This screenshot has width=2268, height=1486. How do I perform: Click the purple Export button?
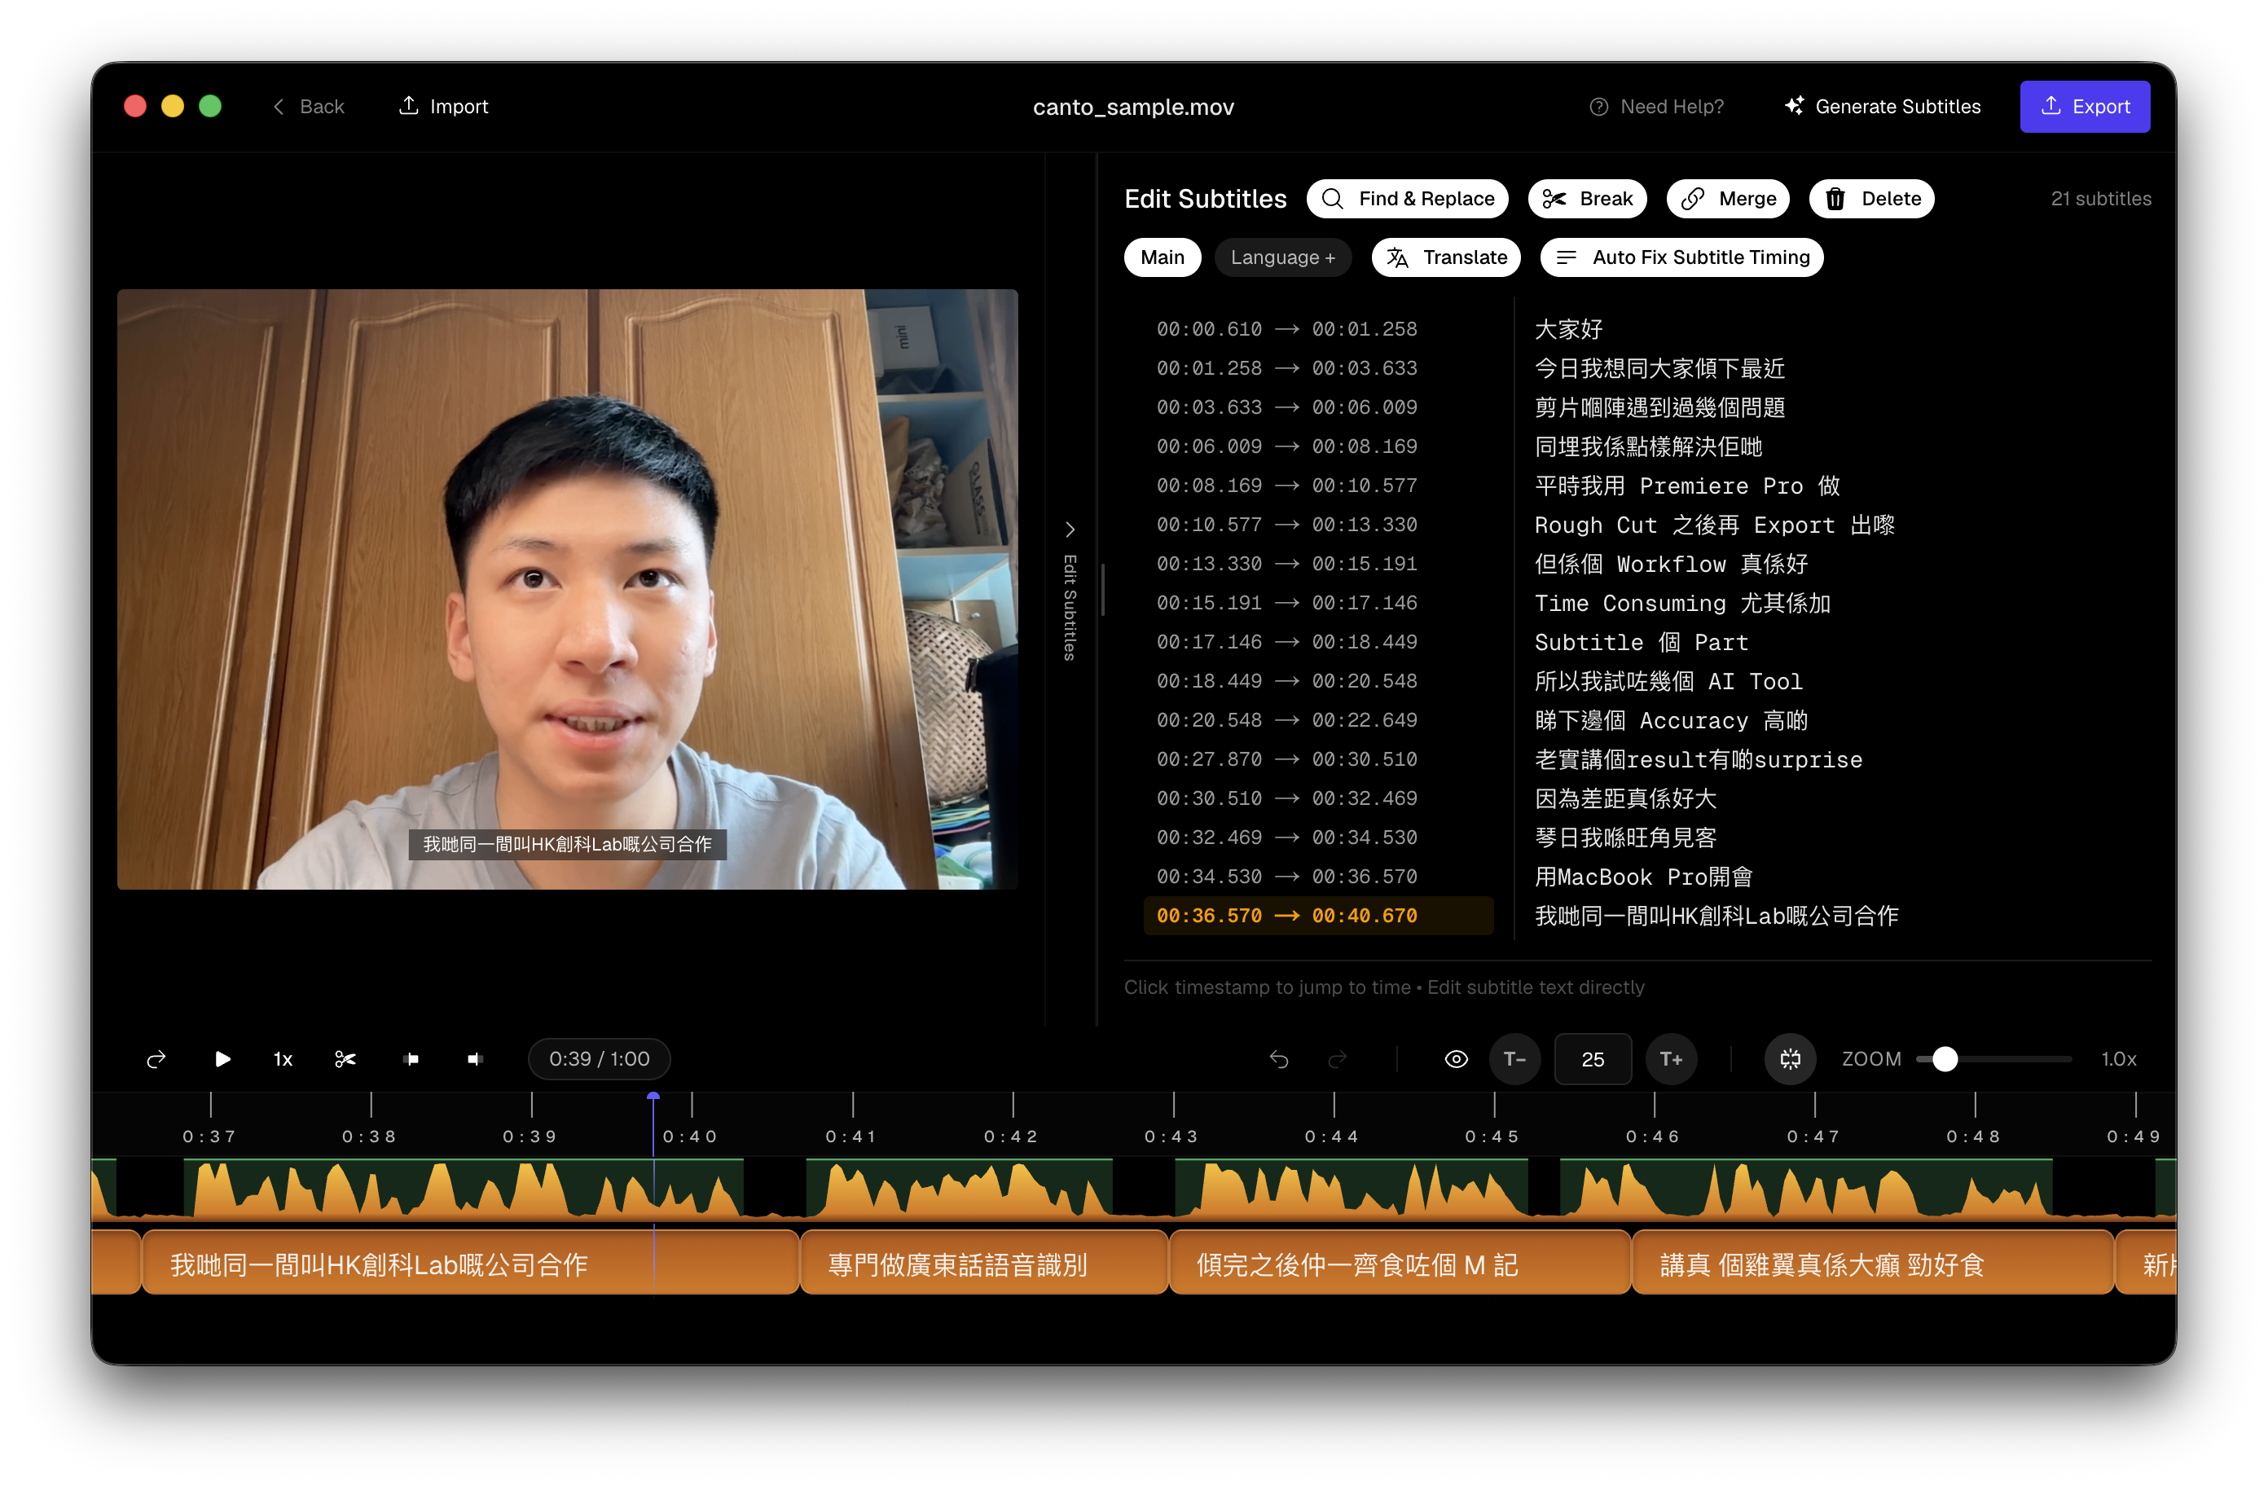pyautogui.click(x=2084, y=107)
